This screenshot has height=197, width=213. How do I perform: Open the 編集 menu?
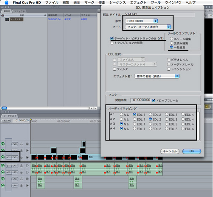click(x=66, y=3)
